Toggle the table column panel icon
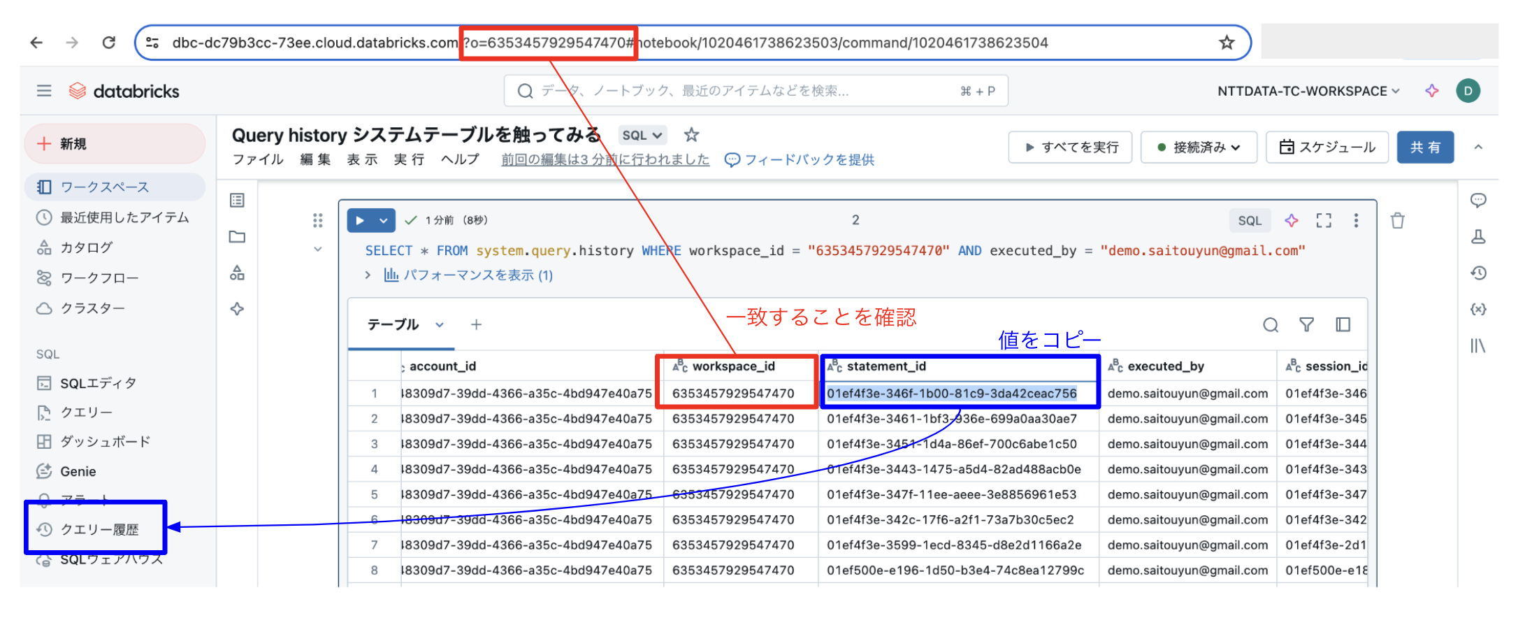 1343,324
